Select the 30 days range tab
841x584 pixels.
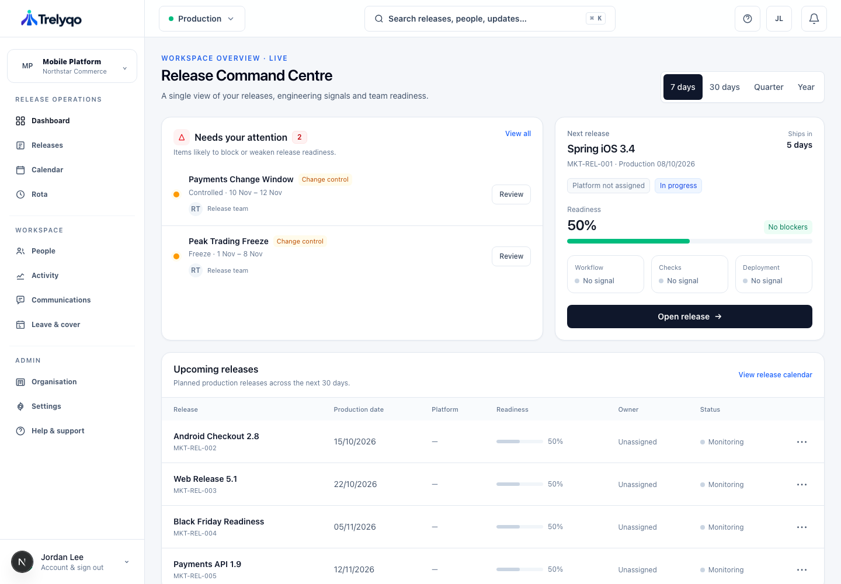pyautogui.click(x=725, y=87)
